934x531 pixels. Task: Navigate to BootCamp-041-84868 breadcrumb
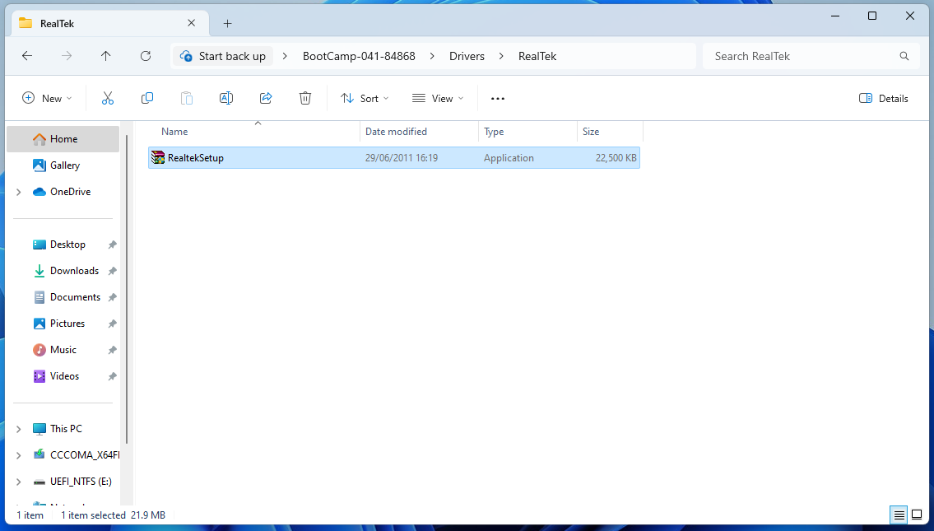[x=359, y=56]
